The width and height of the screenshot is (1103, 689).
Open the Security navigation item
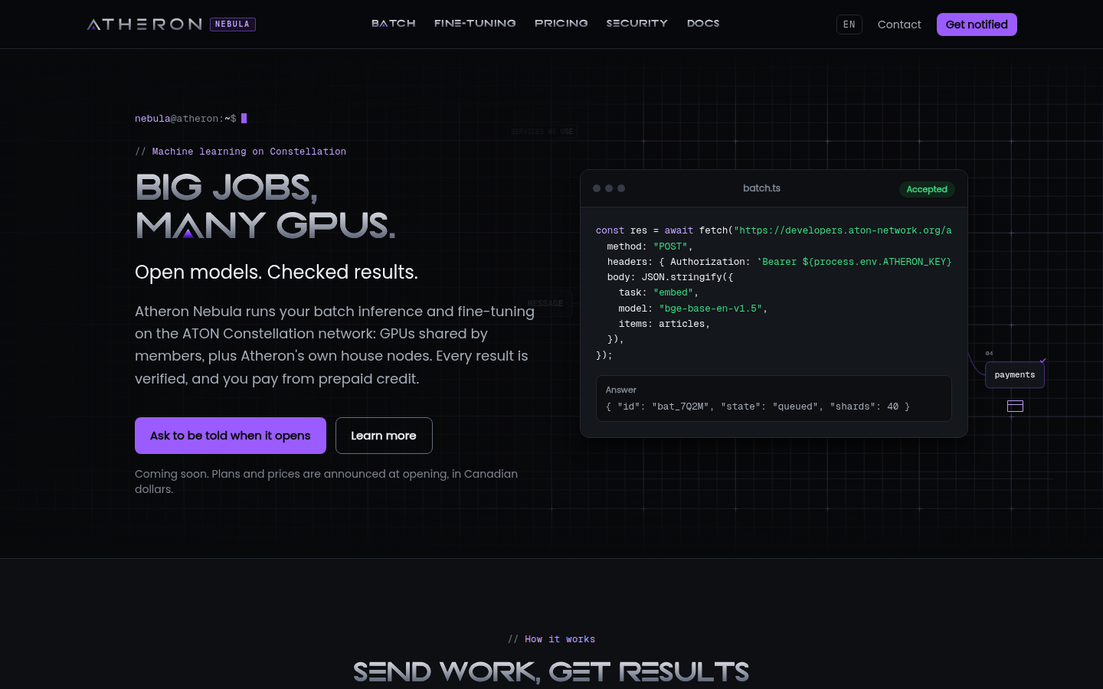click(637, 24)
